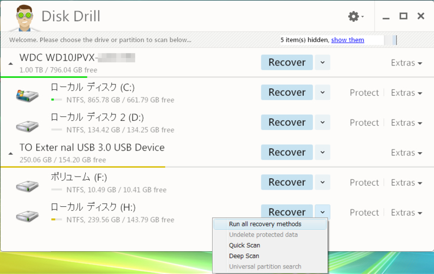The height and width of the screenshot is (274, 434).
Task: Collapse the WDC WD10JPVX drive group
Action: (x=10, y=64)
